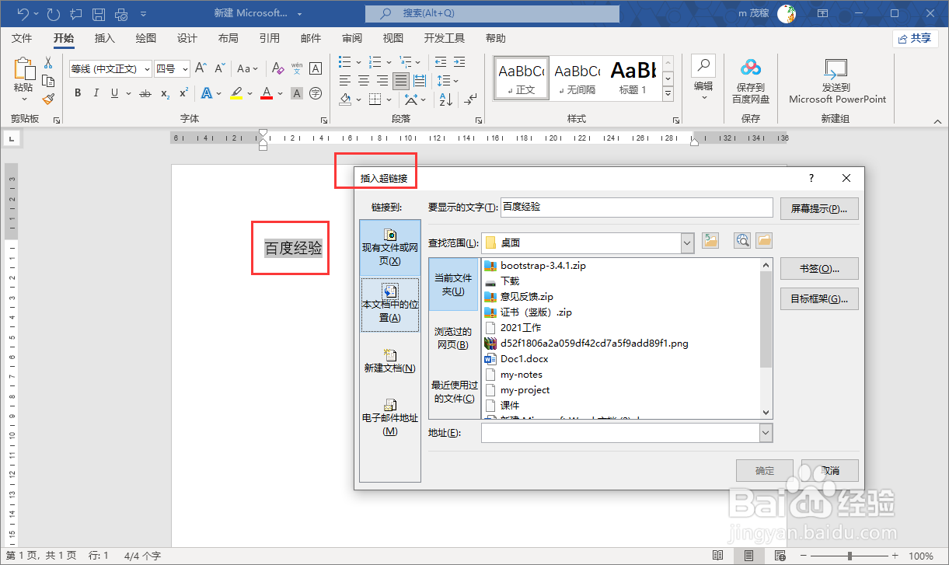Toggle strikethrough formatting
Screen dimensions: 949x565
click(145, 93)
